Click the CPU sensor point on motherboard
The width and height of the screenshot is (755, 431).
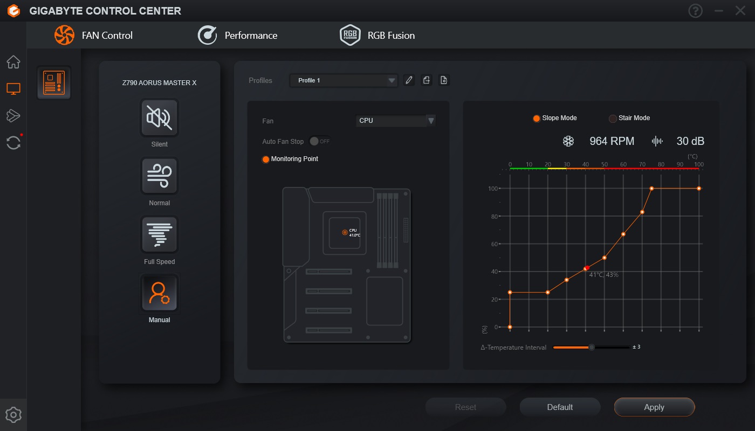point(345,232)
